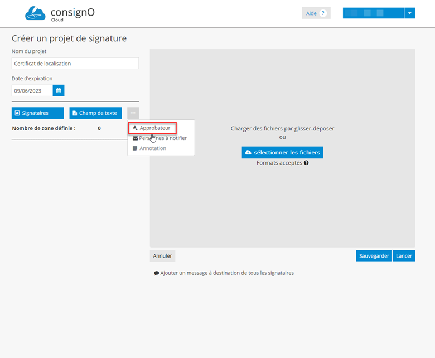Expand the user account dropdown arrow
435x358 pixels.
[409, 13]
